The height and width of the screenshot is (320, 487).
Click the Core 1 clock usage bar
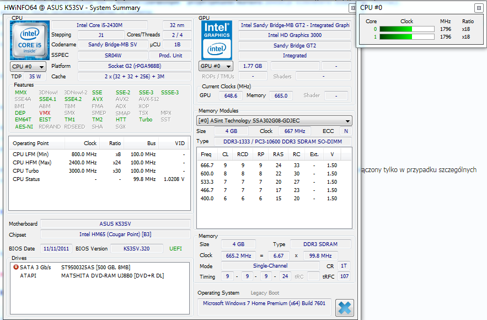[x=407, y=36]
